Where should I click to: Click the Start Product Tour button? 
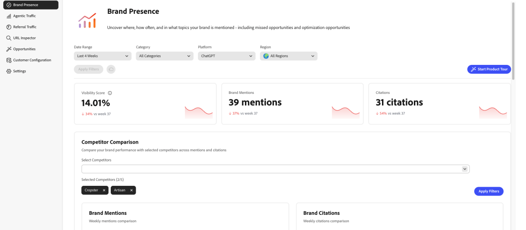[489, 69]
